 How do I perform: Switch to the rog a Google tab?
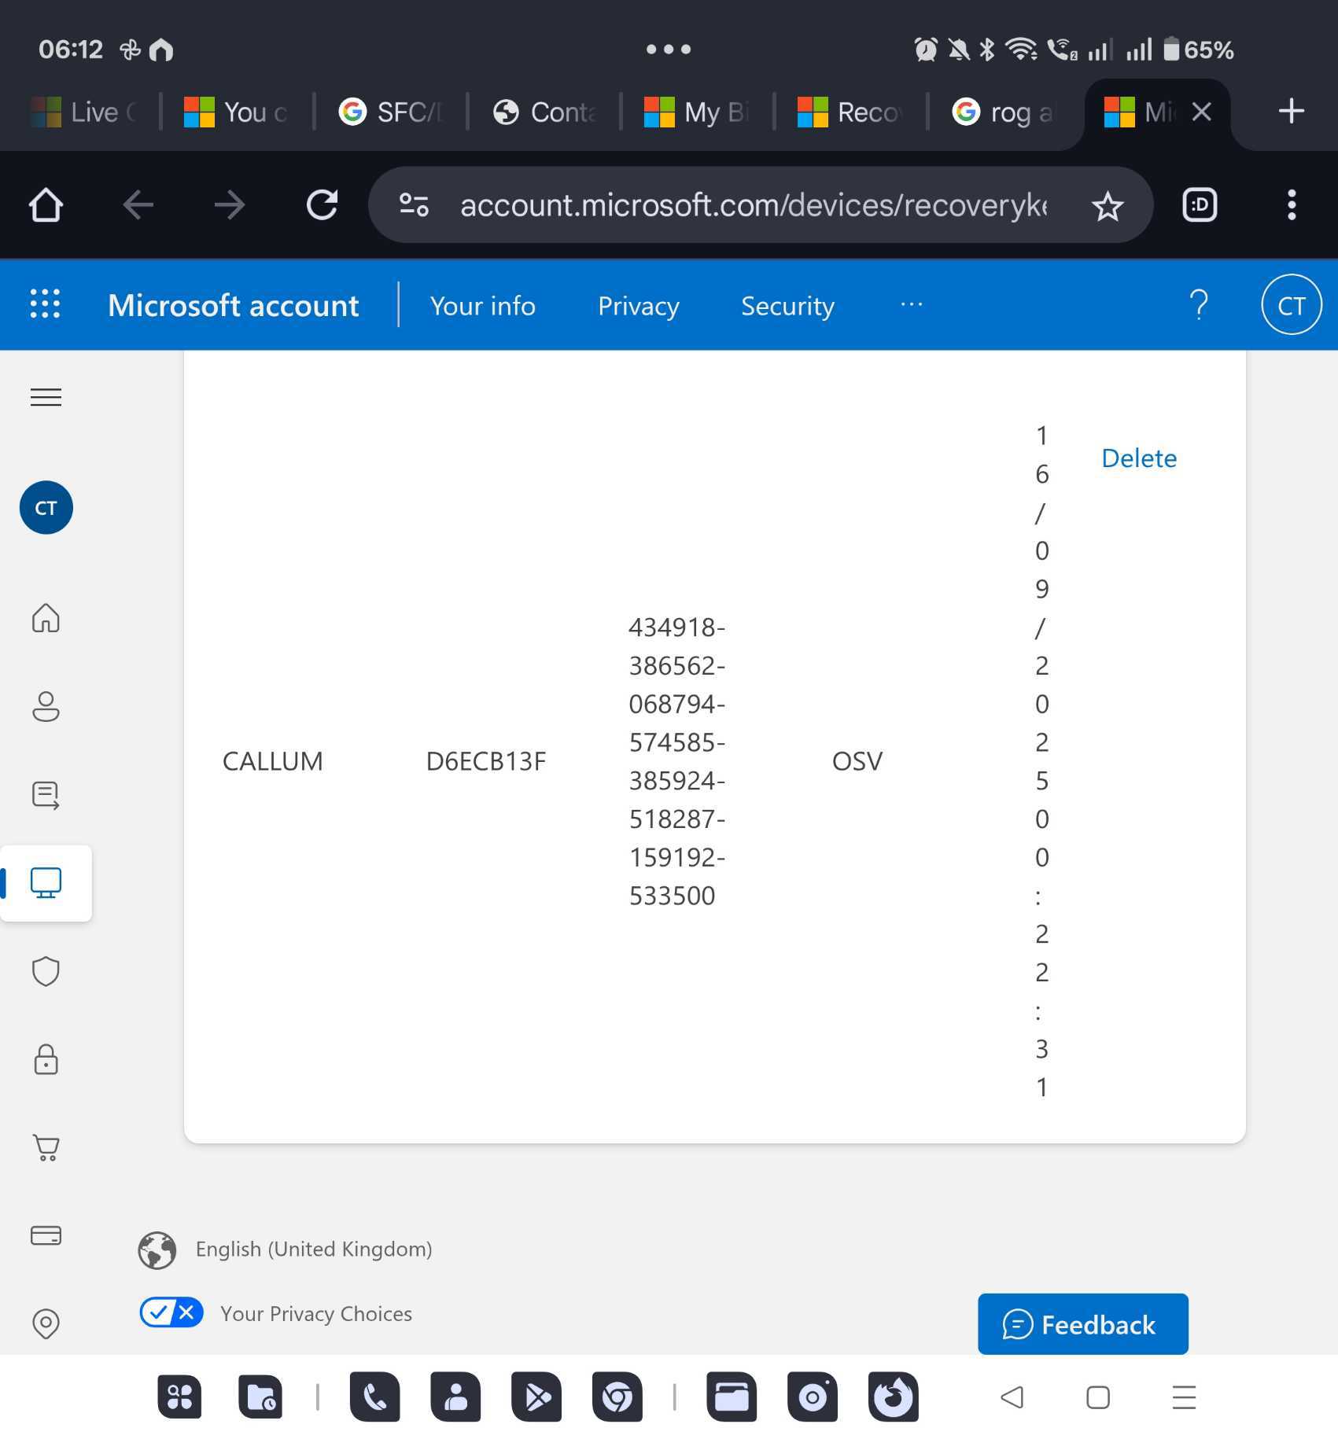[x=1004, y=112]
